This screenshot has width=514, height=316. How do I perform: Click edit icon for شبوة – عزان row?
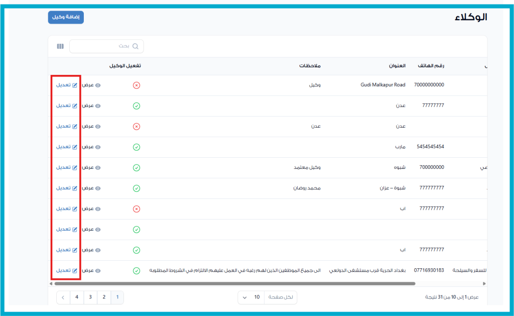pos(75,188)
